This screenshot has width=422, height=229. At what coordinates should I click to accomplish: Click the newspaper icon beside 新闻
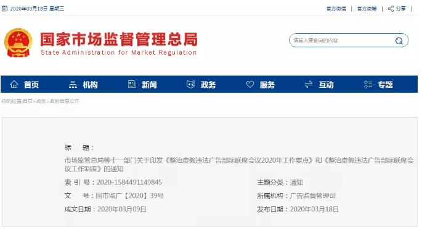point(132,85)
